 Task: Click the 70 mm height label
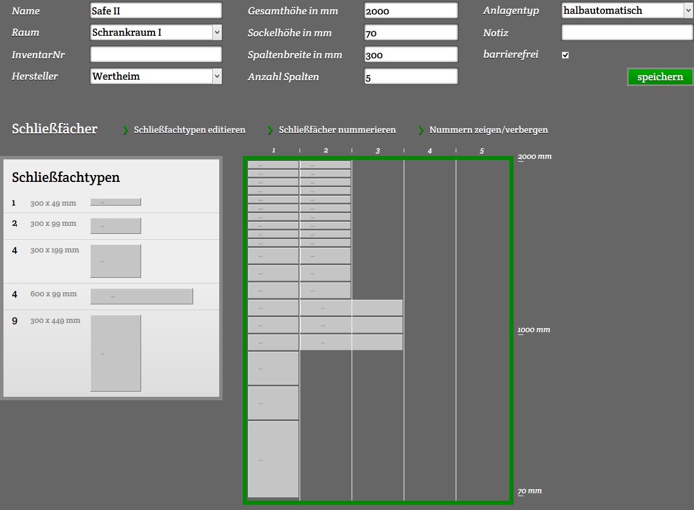[x=530, y=491]
